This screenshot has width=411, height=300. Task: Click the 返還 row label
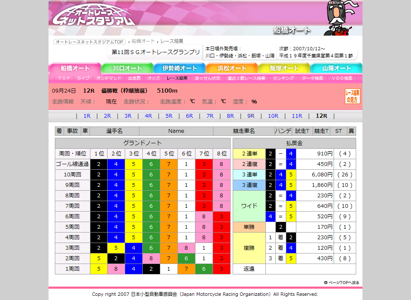click(249, 269)
